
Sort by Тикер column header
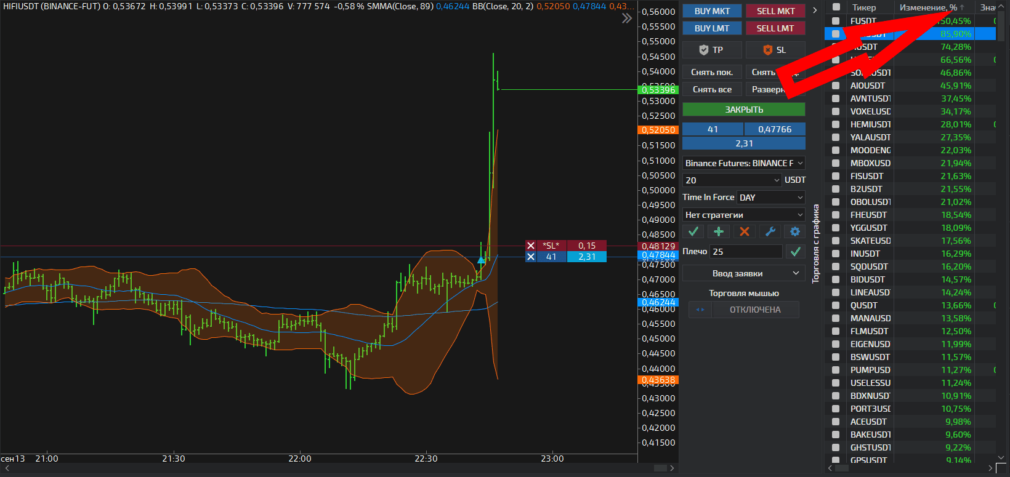tap(864, 7)
